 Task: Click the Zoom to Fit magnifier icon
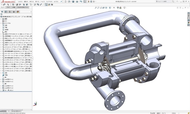(96, 8)
